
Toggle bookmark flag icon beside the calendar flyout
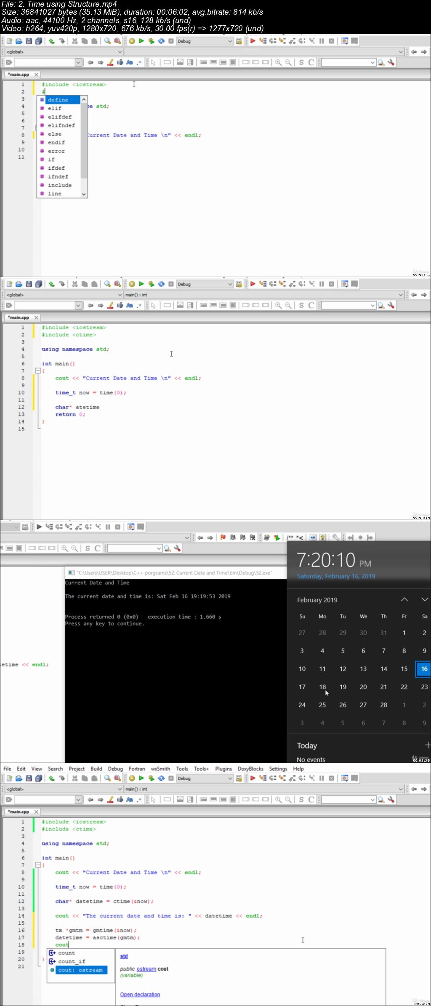pyautogui.click(x=223, y=537)
